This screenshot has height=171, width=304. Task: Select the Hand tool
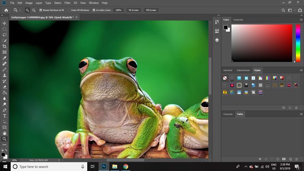pos(4,133)
